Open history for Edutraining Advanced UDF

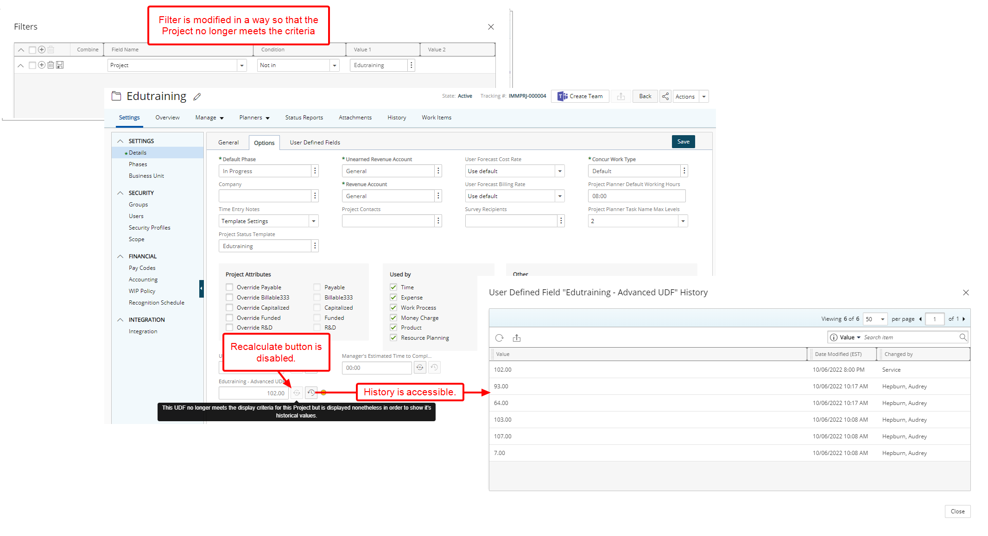click(311, 393)
